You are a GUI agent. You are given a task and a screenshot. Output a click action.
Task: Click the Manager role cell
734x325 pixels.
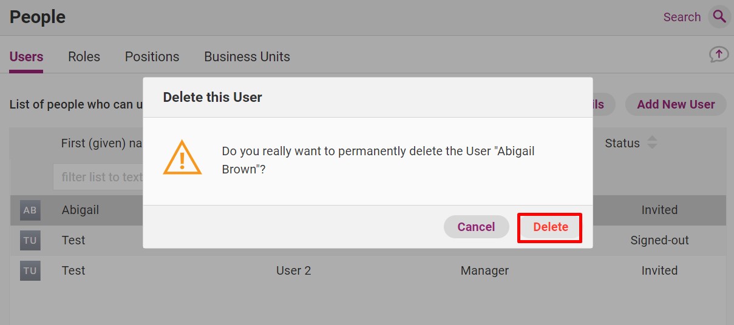tap(484, 271)
